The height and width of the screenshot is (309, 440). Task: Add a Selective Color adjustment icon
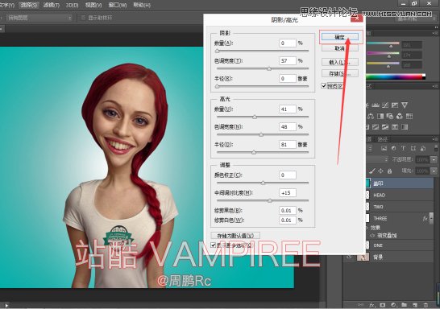coord(395,127)
